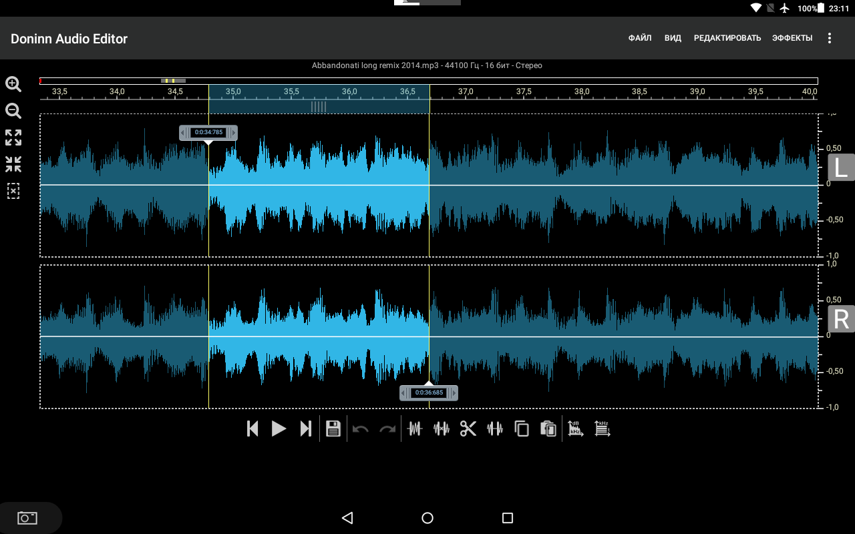Click the Doninn Audio Editor title
The height and width of the screenshot is (534, 855).
click(69, 39)
